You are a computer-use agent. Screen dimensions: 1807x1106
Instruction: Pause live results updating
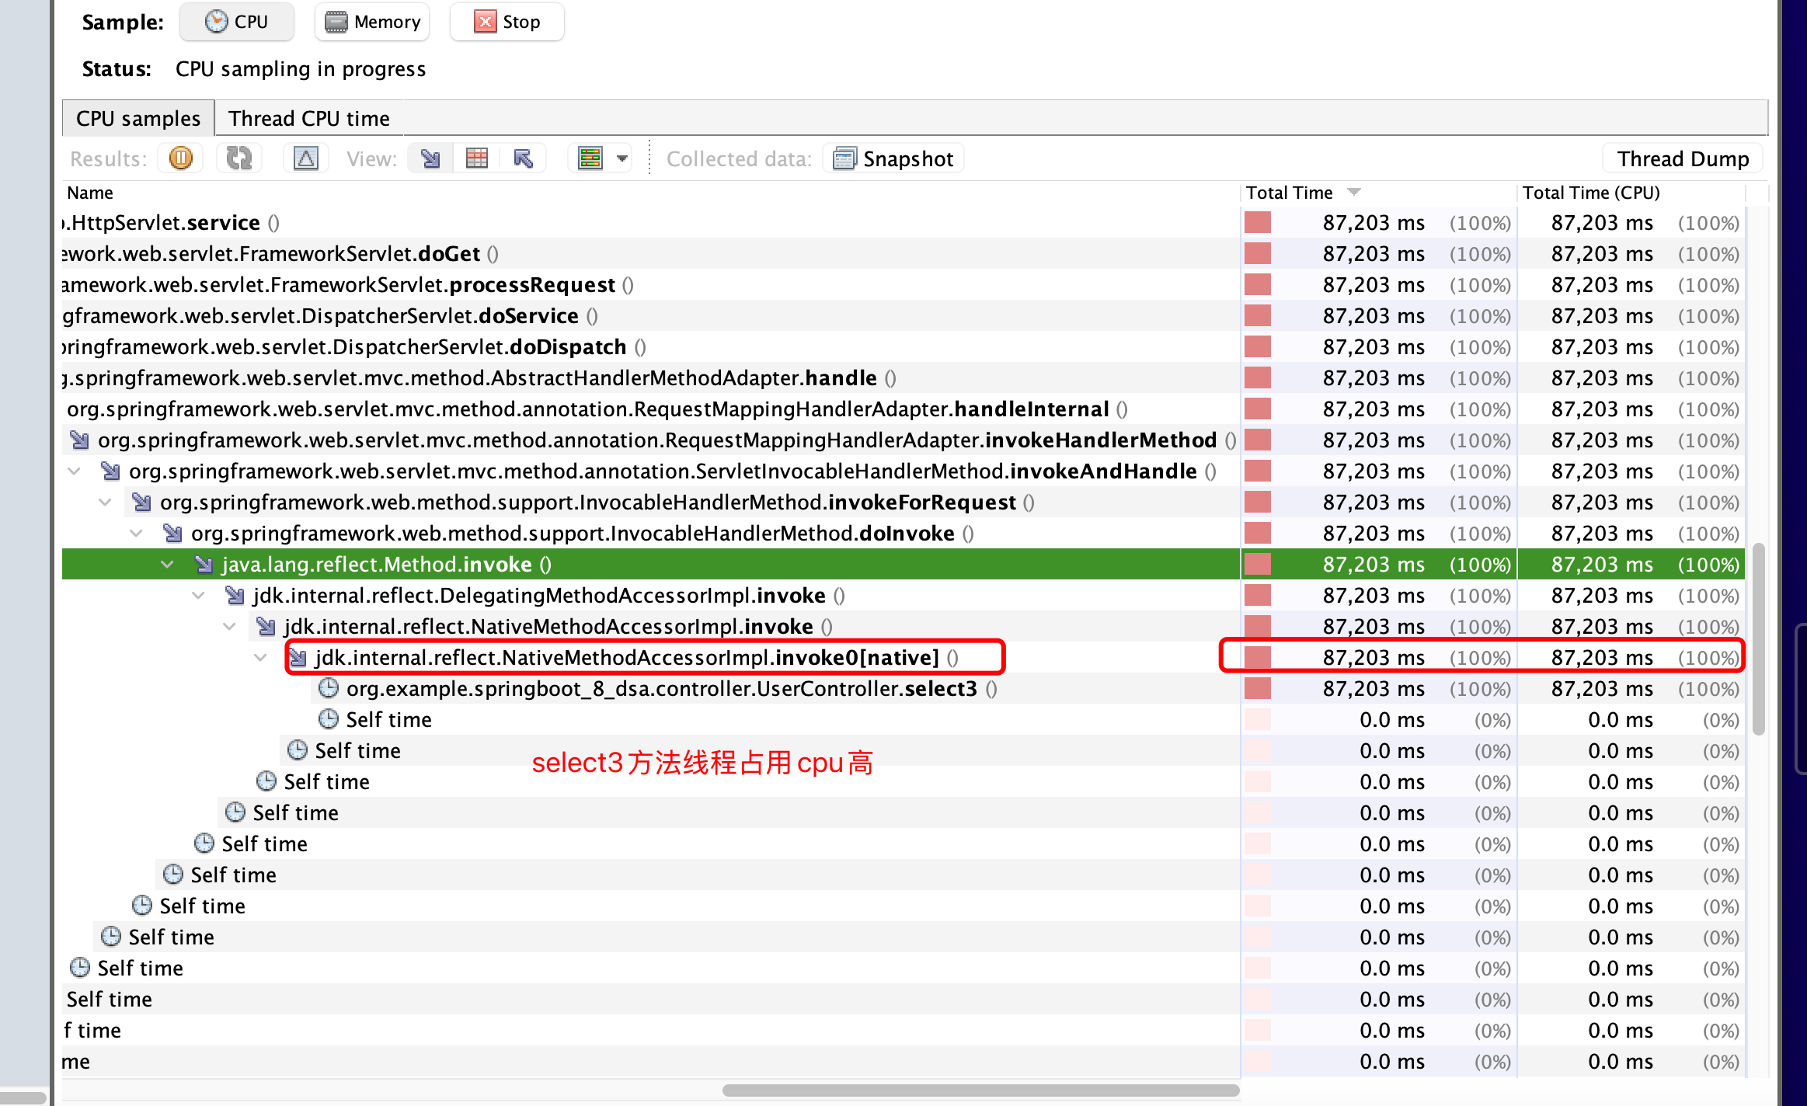click(180, 158)
